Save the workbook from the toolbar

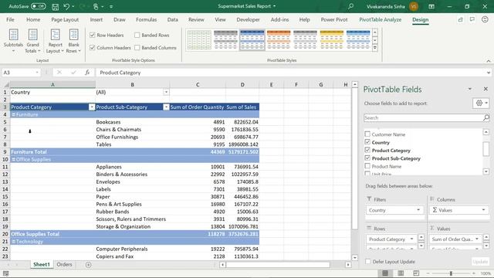coord(55,6)
